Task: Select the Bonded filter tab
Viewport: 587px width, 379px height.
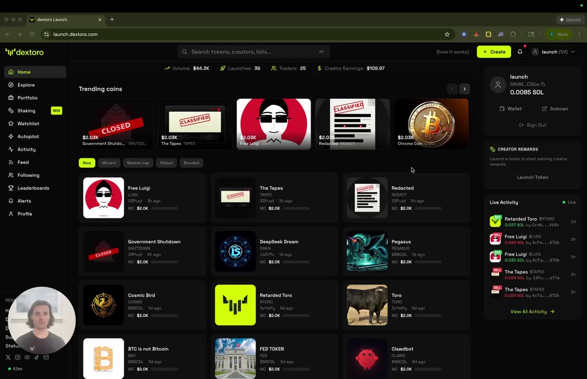Action: pyautogui.click(x=191, y=163)
